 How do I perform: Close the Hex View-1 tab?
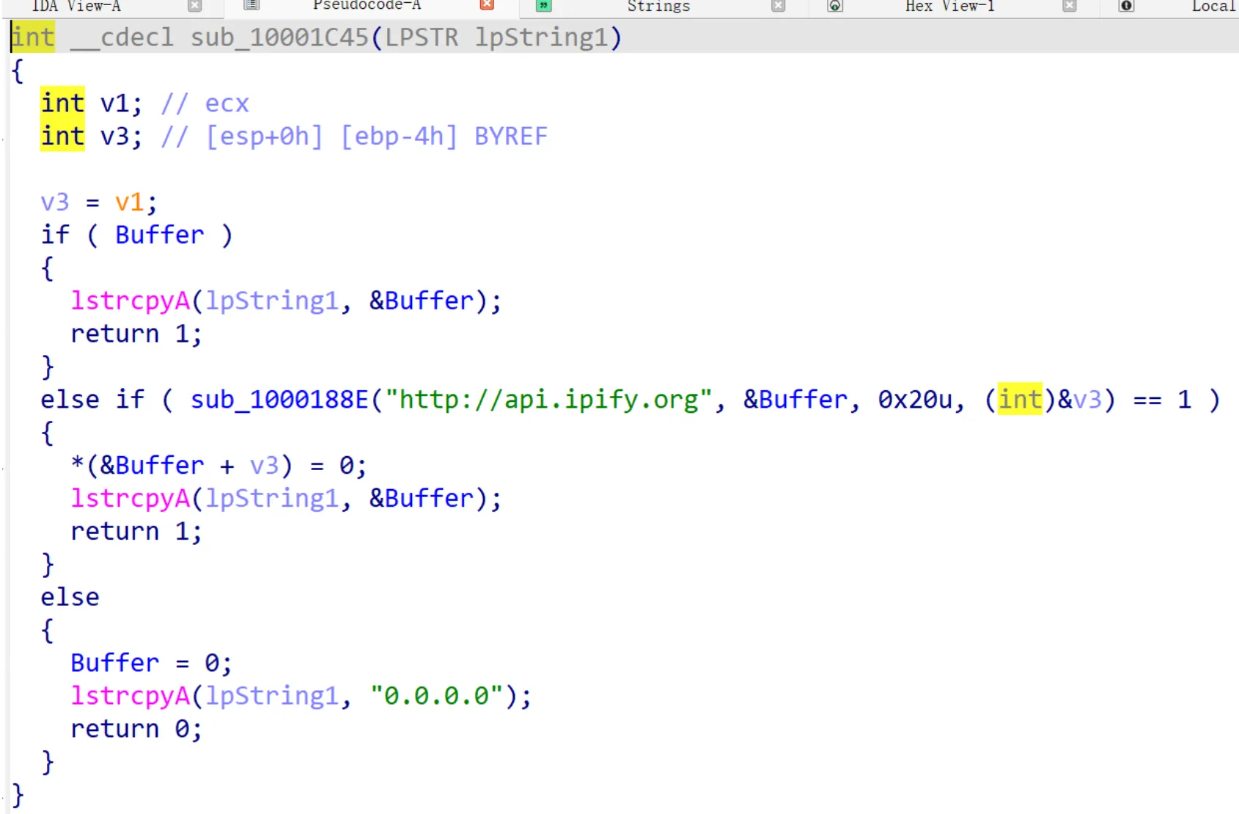click(x=1070, y=6)
